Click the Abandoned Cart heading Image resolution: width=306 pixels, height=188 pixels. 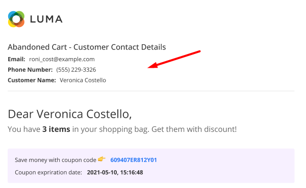(x=87, y=47)
